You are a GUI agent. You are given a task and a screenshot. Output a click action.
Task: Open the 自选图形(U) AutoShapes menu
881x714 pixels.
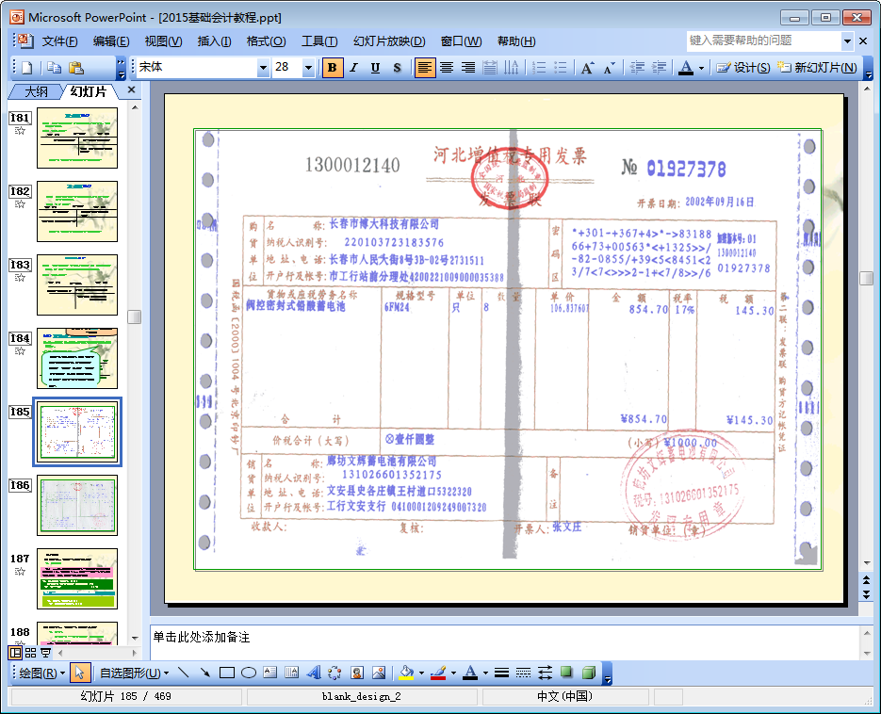coord(135,673)
